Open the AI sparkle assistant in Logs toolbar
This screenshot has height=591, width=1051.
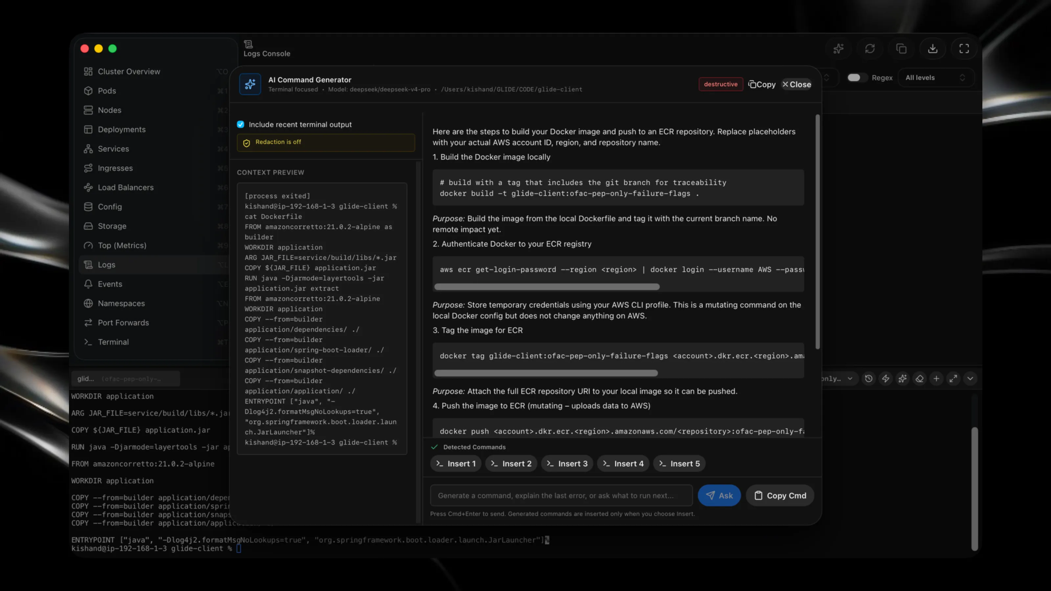click(x=838, y=49)
